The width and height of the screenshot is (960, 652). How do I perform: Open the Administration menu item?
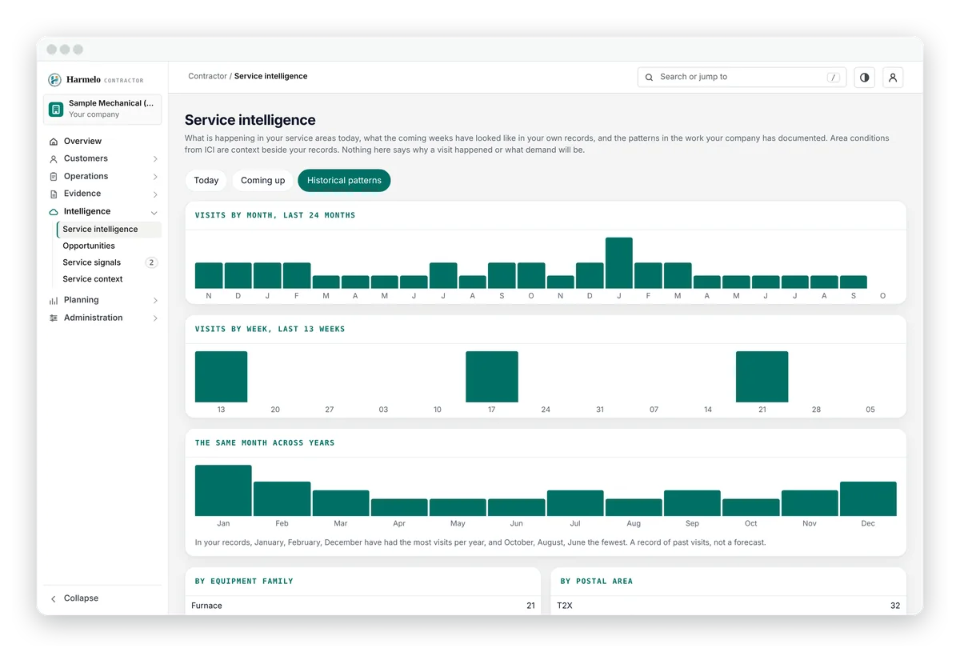[x=102, y=318]
